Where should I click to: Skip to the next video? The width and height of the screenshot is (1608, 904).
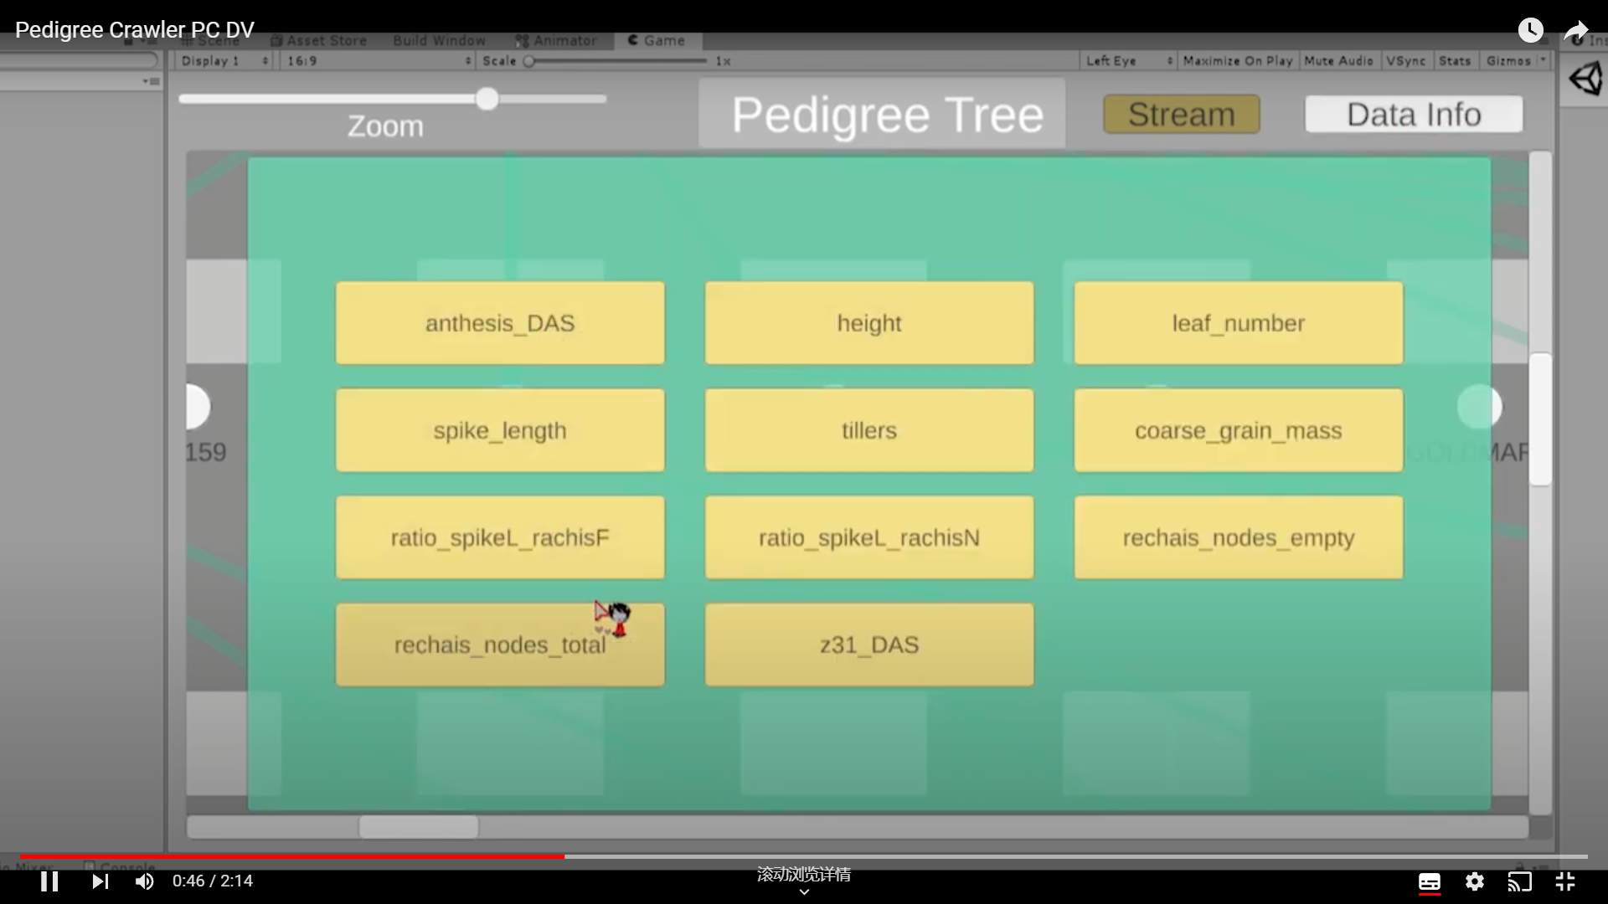pos(100,881)
